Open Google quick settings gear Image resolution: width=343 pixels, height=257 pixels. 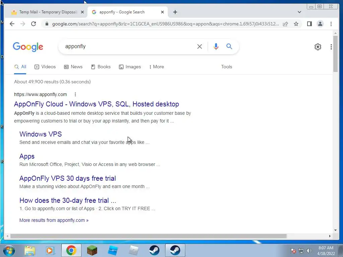318,47
